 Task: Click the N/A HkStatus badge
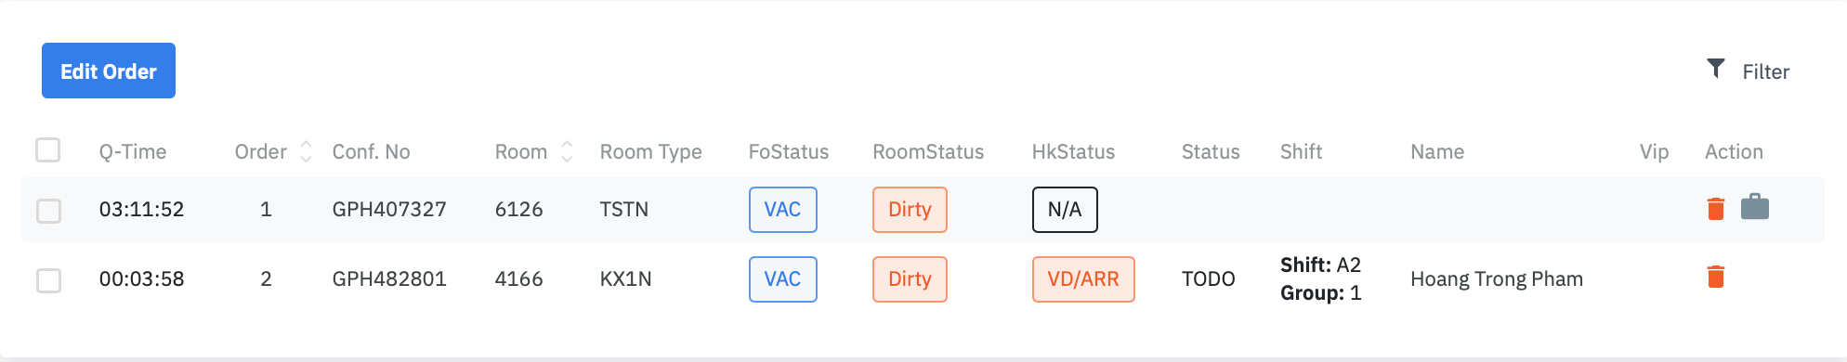click(1065, 210)
